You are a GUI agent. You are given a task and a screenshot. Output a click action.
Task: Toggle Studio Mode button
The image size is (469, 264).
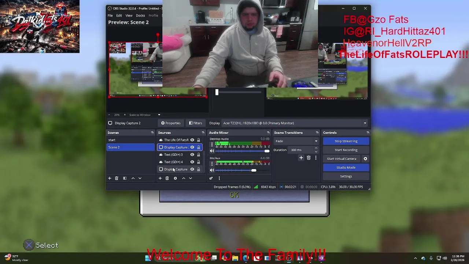tap(346, 168)
